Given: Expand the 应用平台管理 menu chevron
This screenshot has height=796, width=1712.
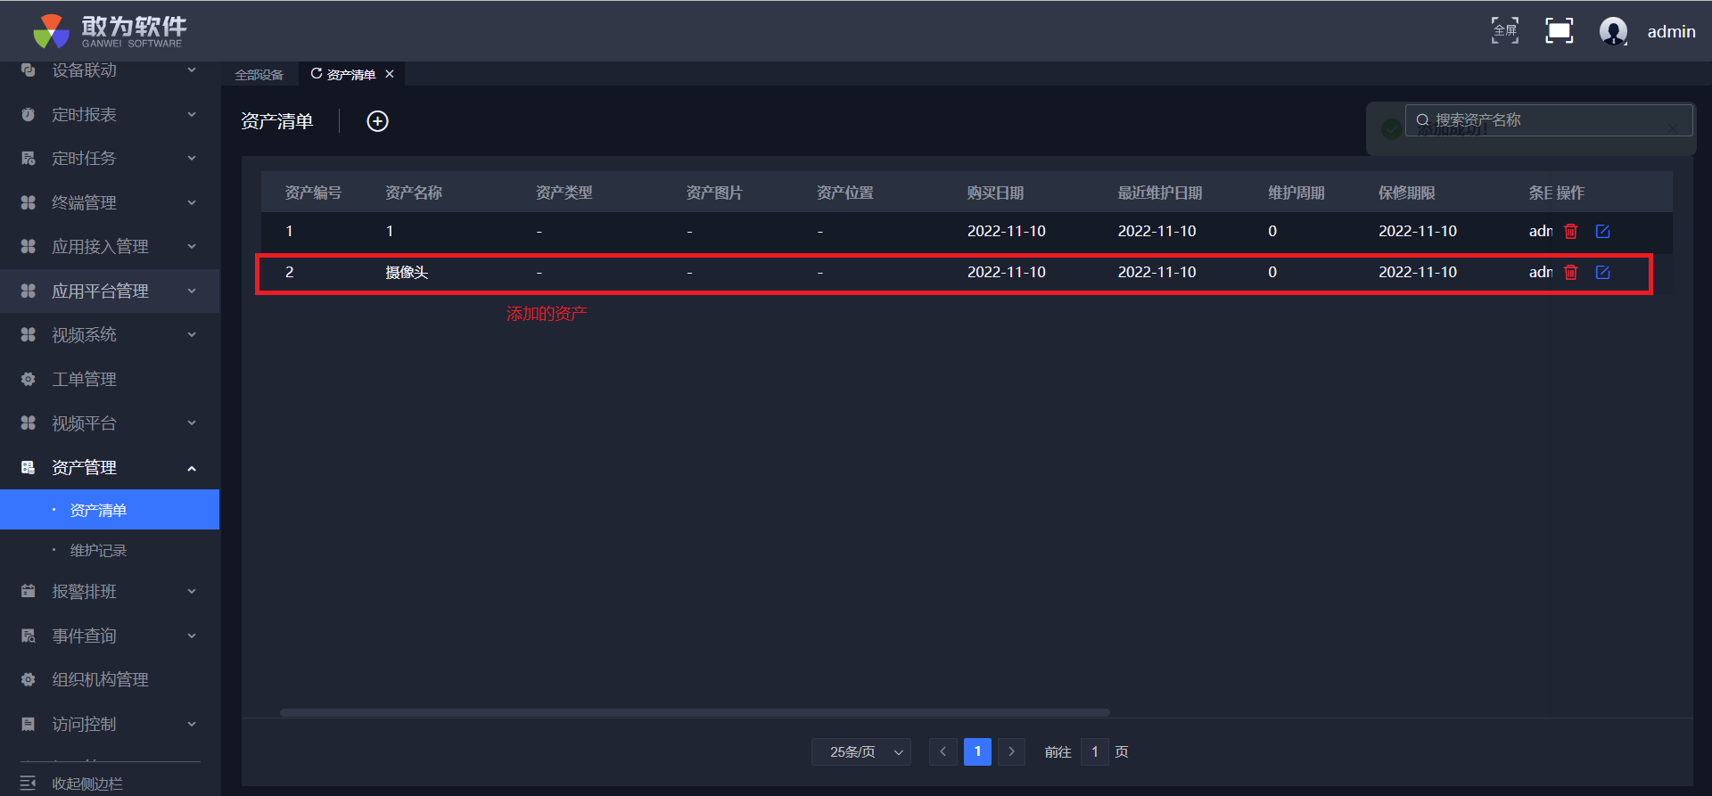Looking at the screenshot, I should click(x=192, y=291).
